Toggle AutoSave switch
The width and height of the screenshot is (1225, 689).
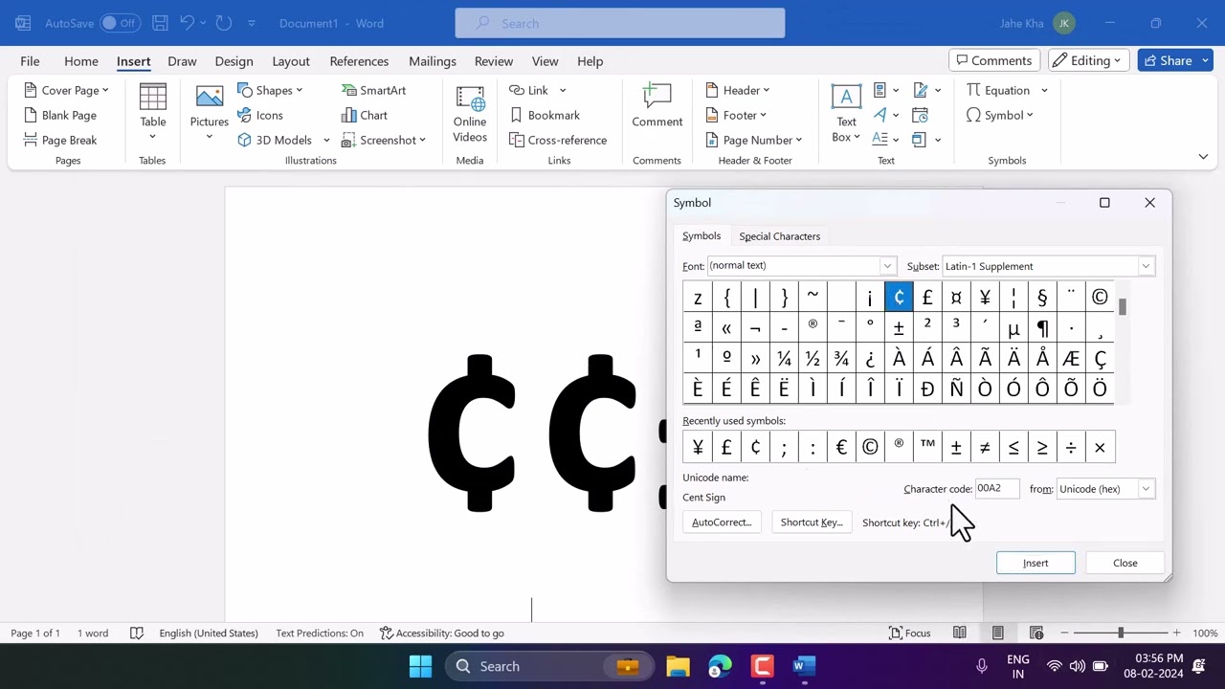(120, 23)
